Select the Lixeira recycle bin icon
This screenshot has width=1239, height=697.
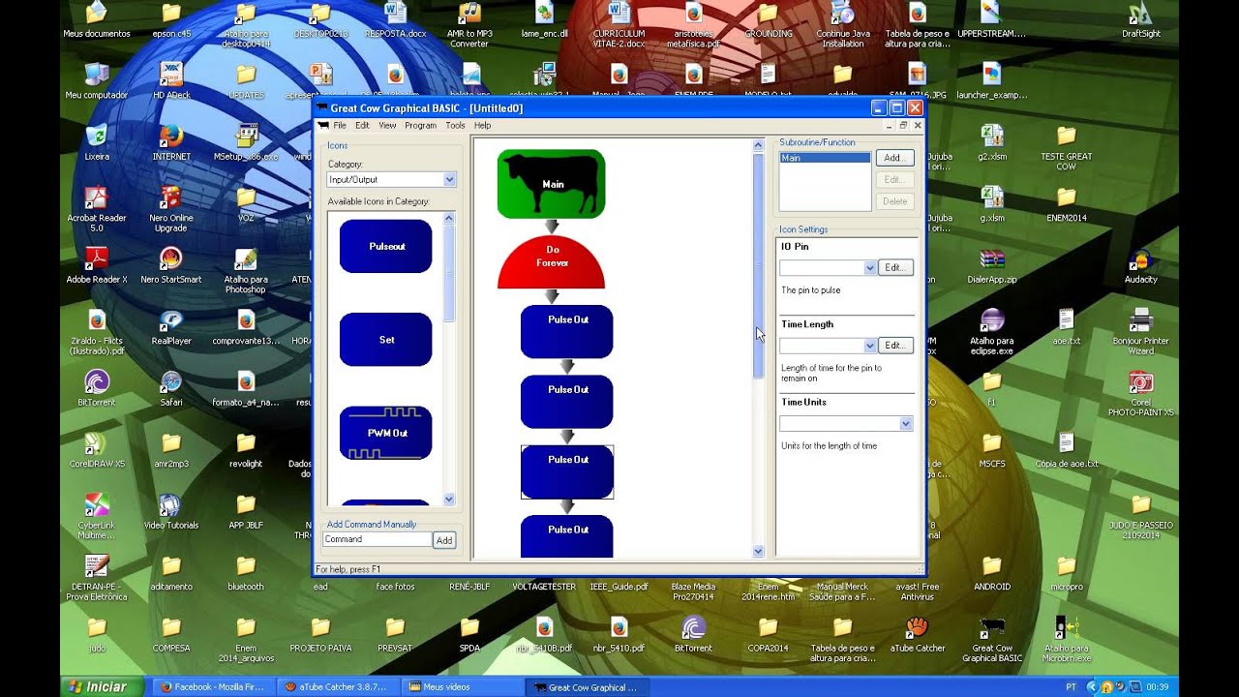click(97, 142)
